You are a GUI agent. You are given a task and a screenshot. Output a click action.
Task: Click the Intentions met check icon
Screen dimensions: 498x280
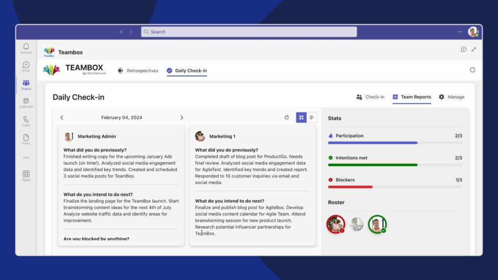click(x=331, y=158)
